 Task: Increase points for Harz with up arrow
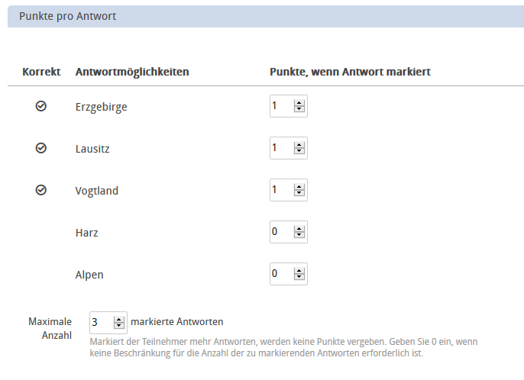point(299,228)
